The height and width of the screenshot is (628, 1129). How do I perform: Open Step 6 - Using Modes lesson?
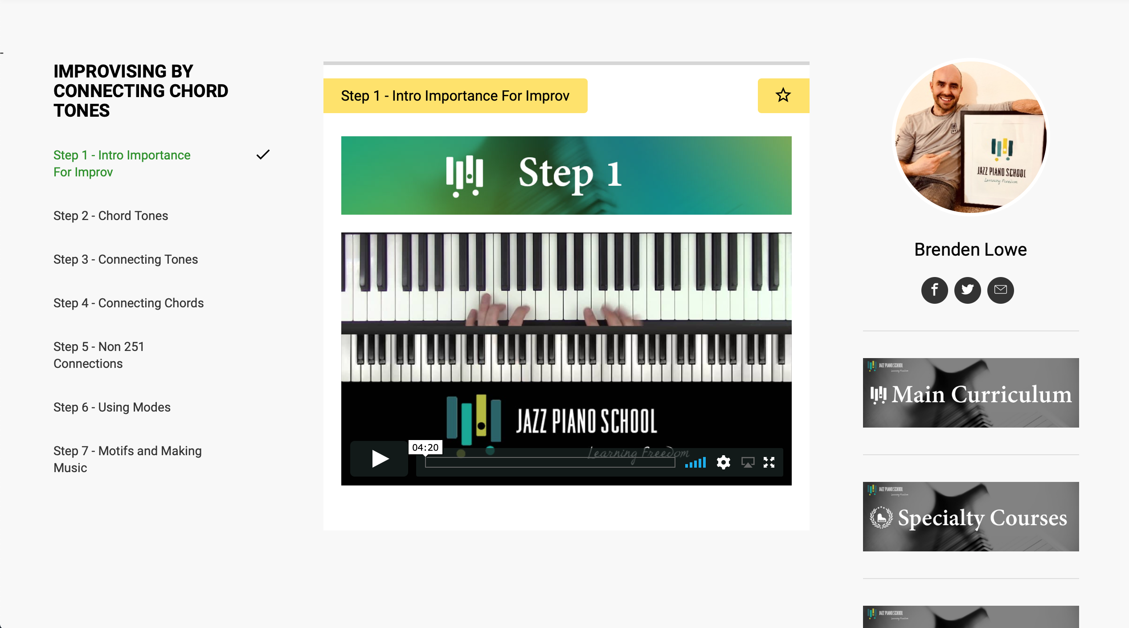pyautogui.click(x=112, y=407)
